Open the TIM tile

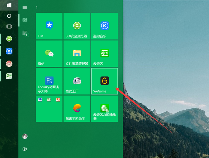pyautogui.click(x=49, y=26)
